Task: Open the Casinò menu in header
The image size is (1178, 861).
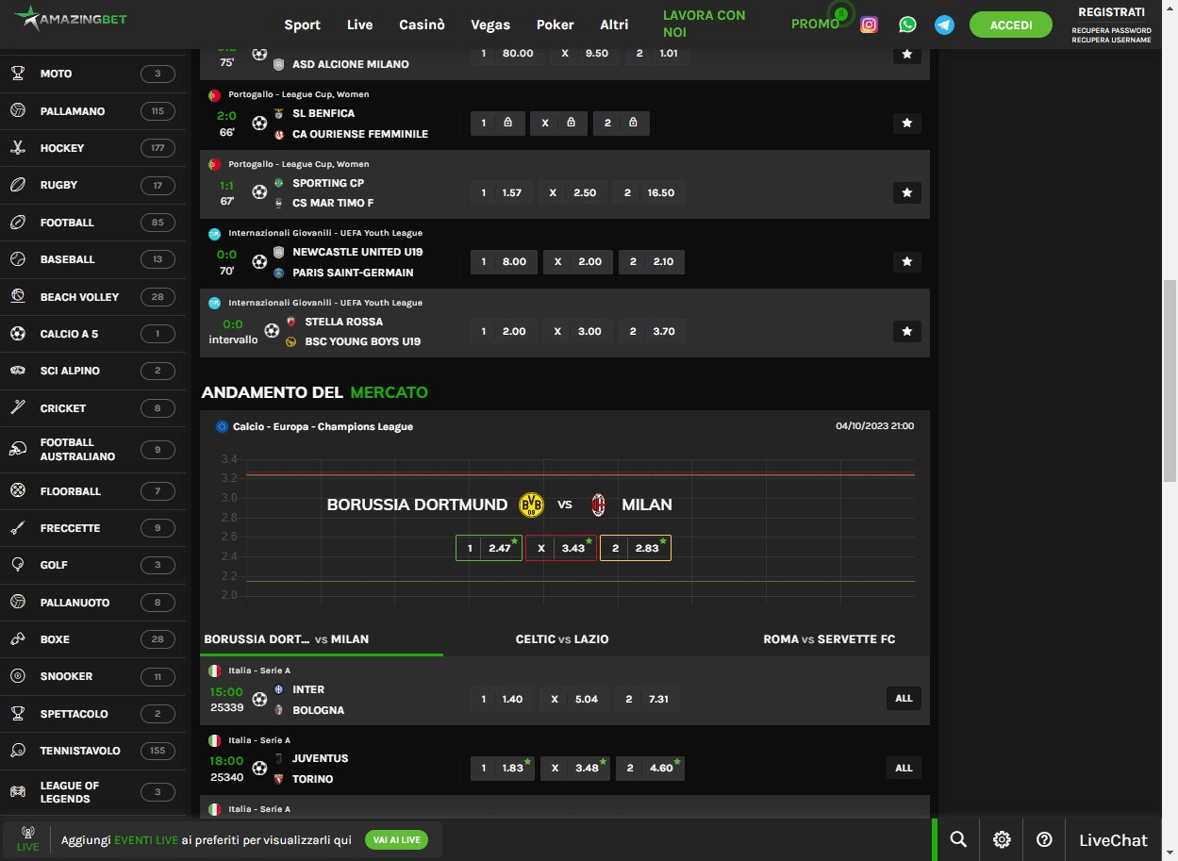Action: [x=422, y=25]
